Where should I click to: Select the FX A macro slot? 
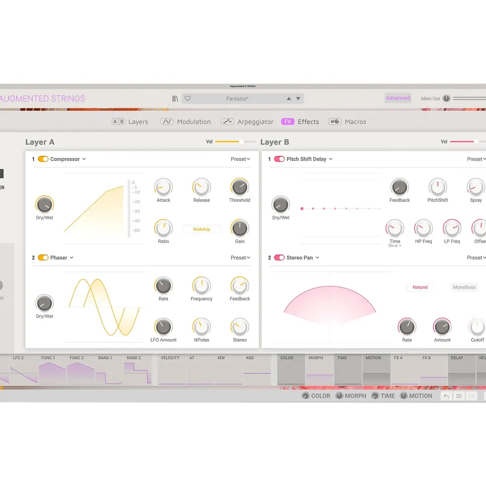[405, 370]
